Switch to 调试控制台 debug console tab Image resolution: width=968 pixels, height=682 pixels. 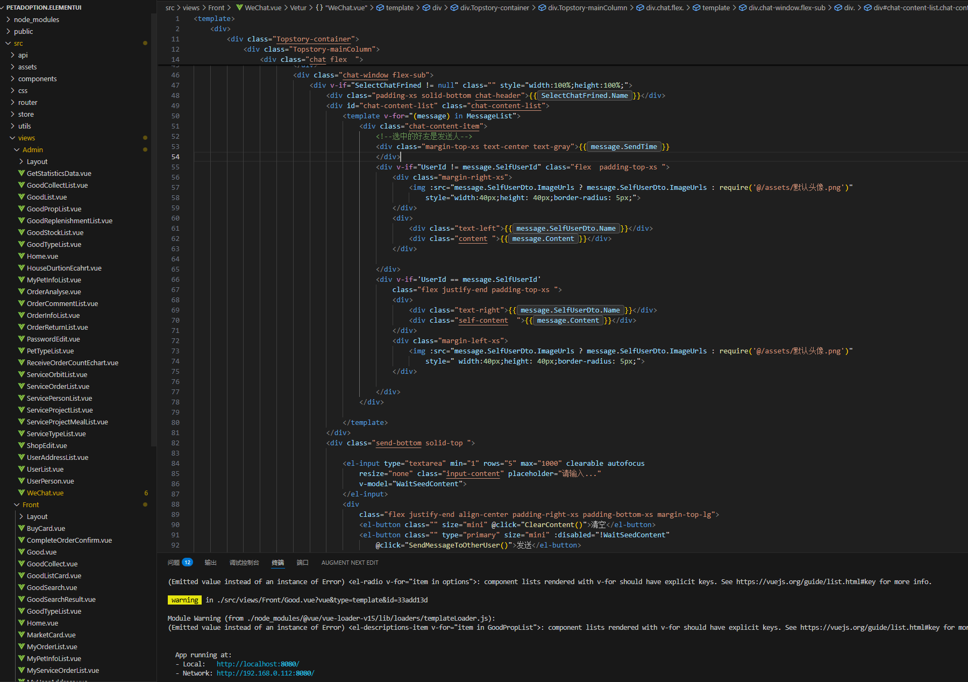(244, 563)
